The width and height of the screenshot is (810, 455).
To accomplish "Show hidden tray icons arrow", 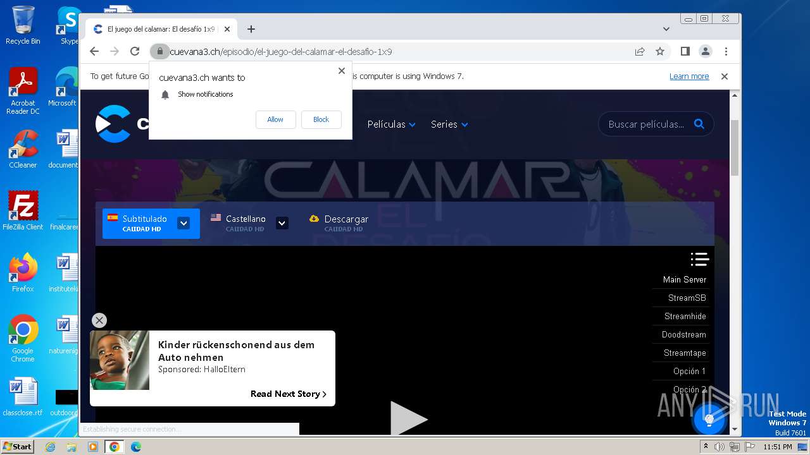I will coord(706,447).
